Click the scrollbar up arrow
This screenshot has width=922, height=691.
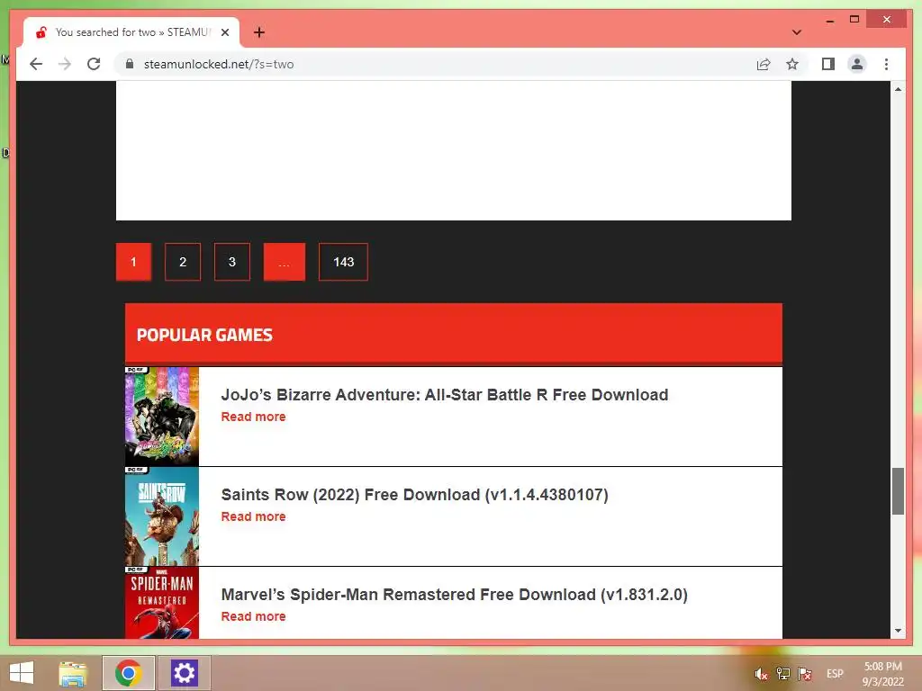click(x=898, y=89)
